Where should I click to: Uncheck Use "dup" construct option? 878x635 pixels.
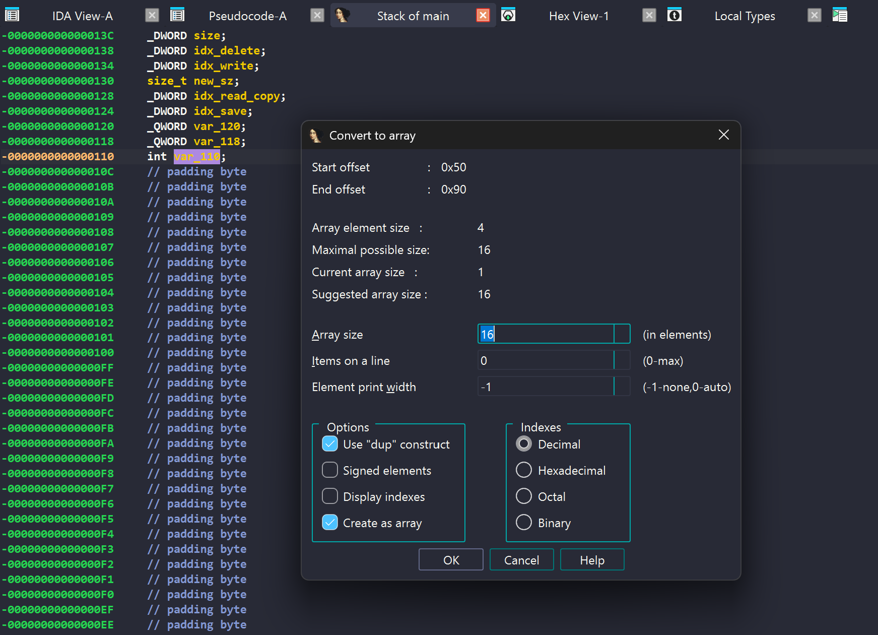[330, 444]
